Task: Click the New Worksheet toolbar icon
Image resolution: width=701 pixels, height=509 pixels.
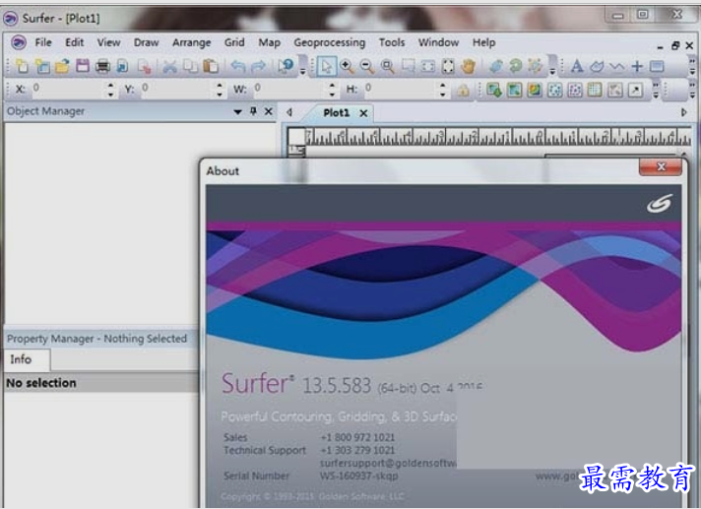Action: (x=42, y=66)
